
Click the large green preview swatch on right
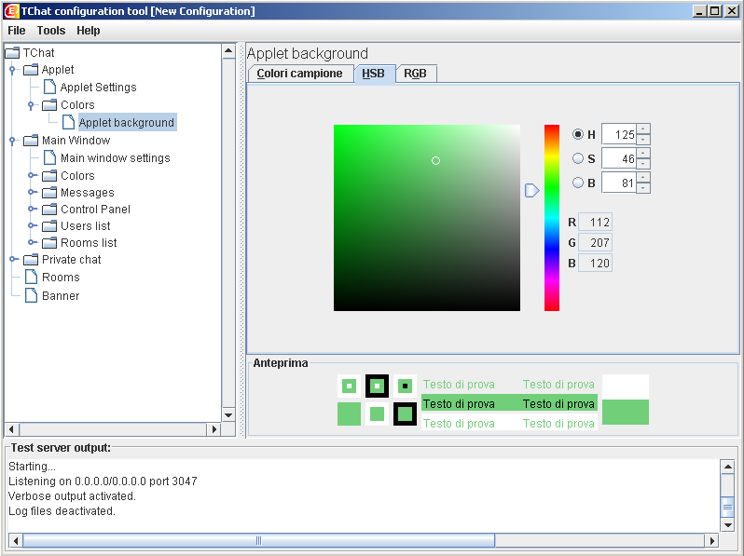coord(626,412)
